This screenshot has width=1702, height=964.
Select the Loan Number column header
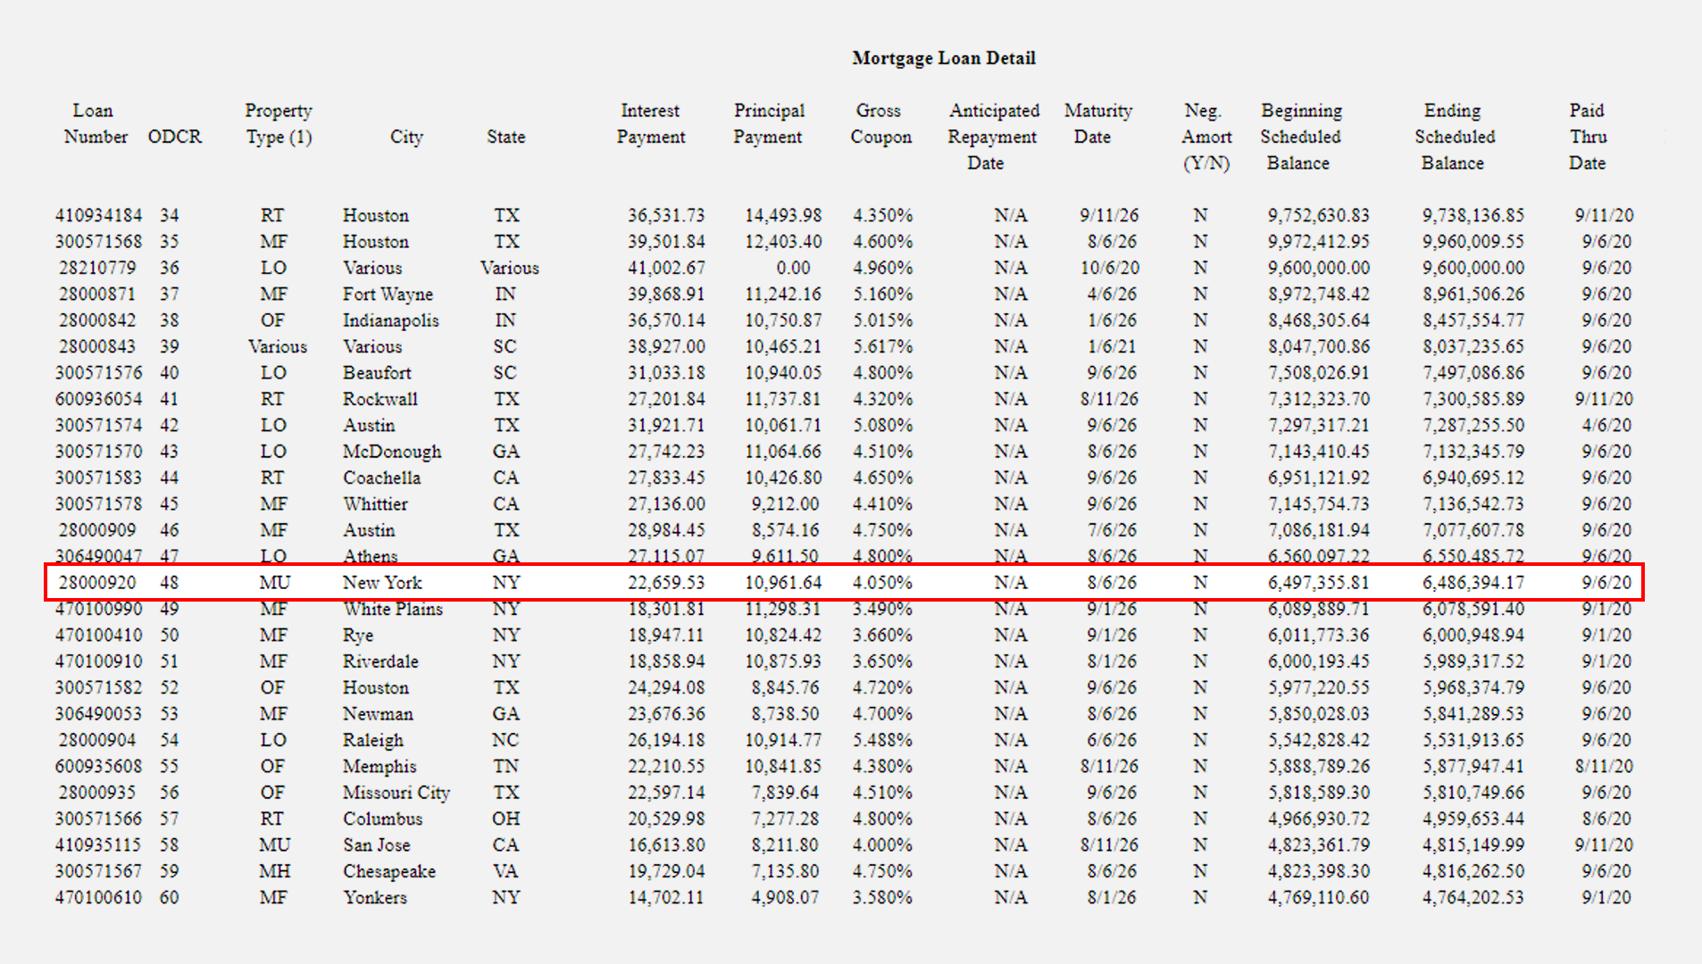pos(95,124)
